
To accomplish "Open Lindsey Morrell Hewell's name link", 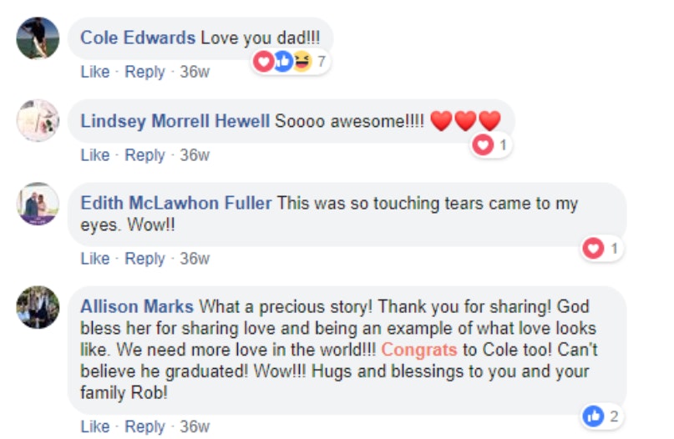I will coord(175,121).
